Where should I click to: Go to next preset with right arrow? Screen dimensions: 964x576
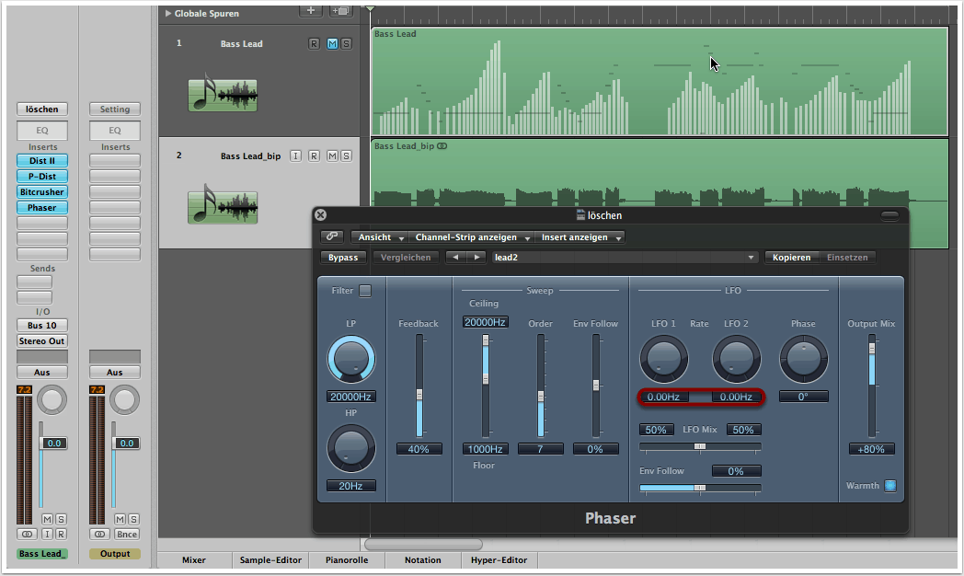tap(476, 258)
